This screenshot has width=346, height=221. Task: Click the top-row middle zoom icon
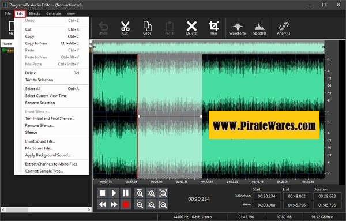[151, 193]
